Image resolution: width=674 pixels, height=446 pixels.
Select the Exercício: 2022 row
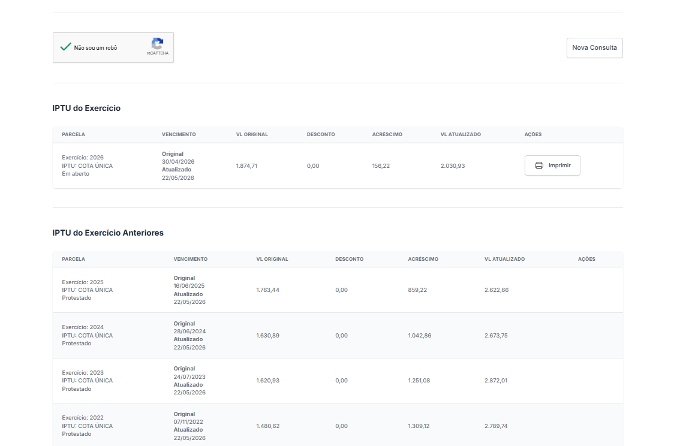point(338,425)
